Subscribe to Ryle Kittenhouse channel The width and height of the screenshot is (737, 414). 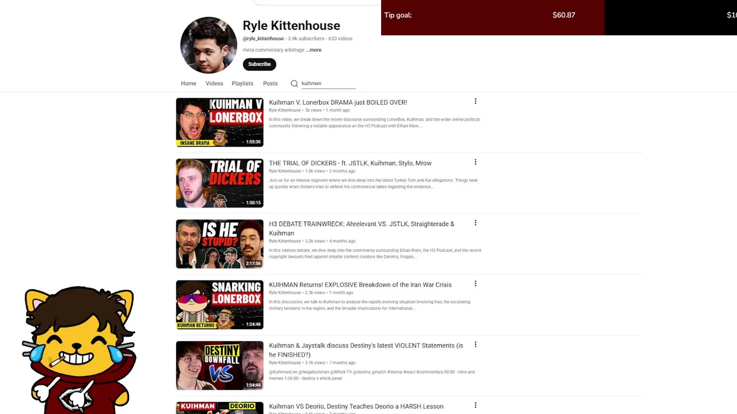[259, 64]
